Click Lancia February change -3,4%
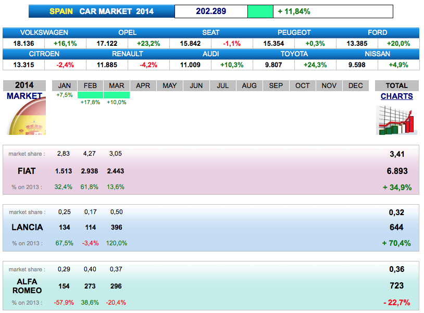424x313 pixels. coord(90,243)
